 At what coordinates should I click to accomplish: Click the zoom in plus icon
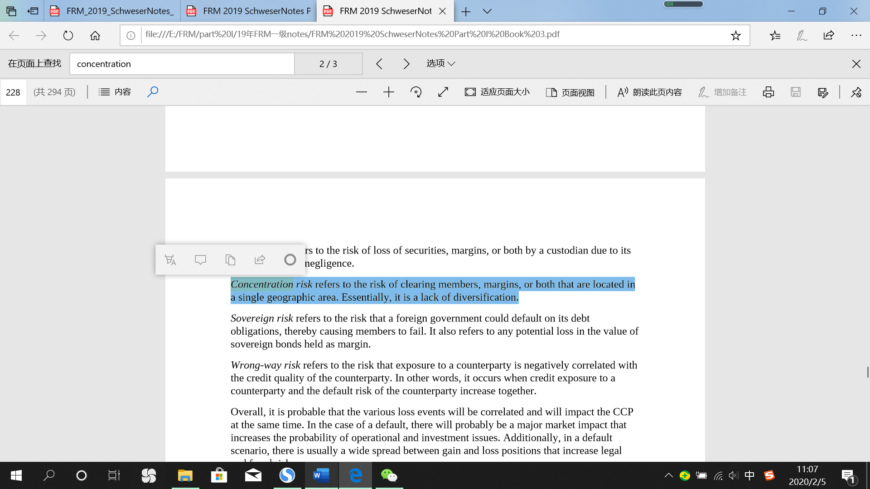point(388,92)
